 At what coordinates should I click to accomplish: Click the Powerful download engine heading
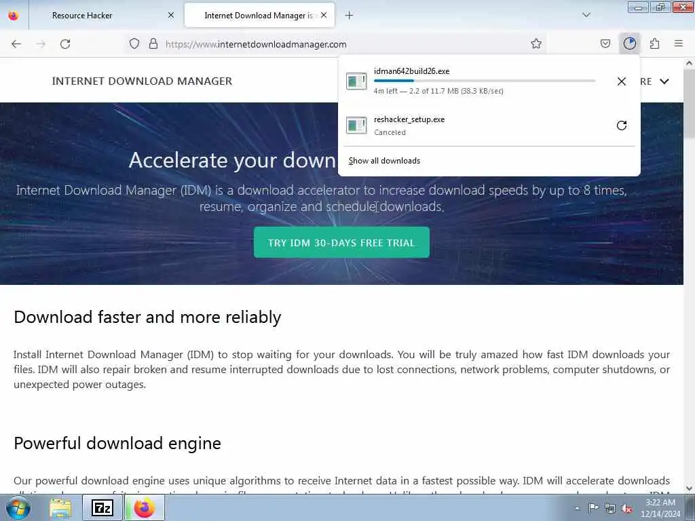pos(117,443)
